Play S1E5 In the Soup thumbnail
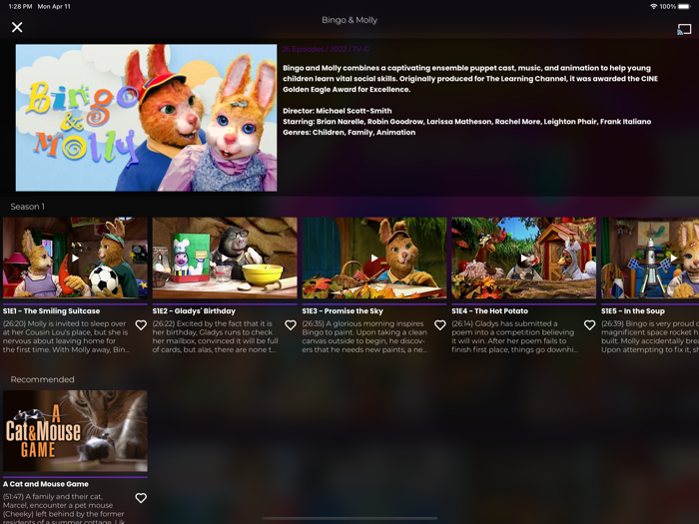This screenshot has width=699, height=524. click(650, 258)
